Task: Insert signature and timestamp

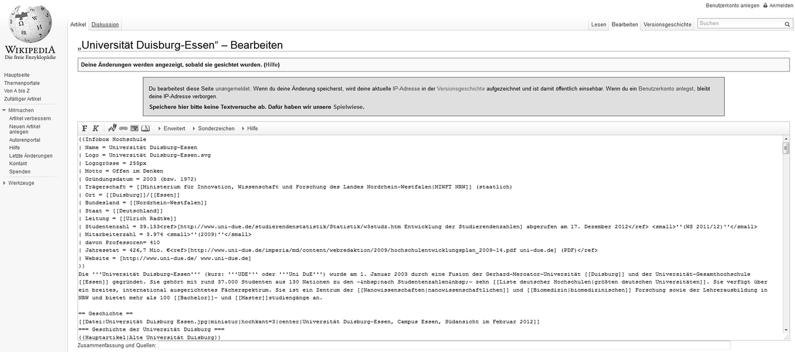Action: click(112, 128)
